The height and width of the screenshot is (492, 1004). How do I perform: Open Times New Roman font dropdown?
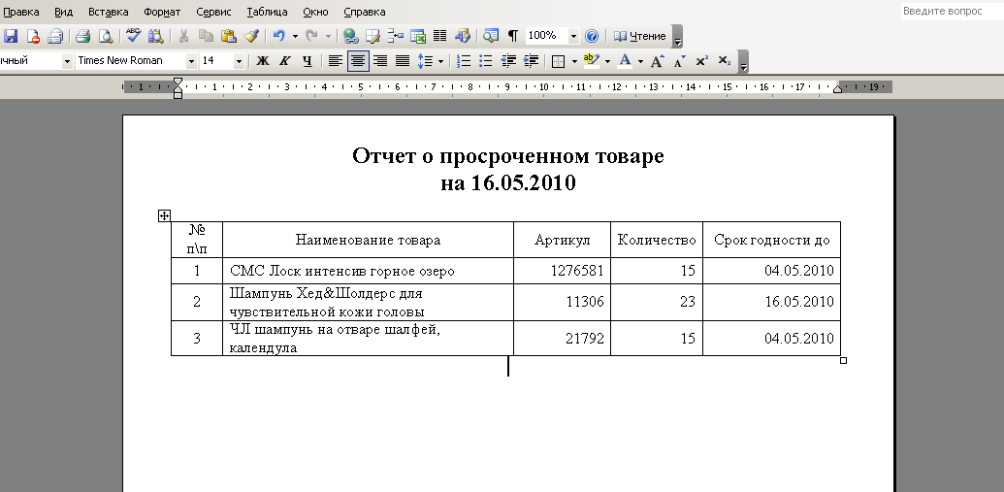(191, 61)
